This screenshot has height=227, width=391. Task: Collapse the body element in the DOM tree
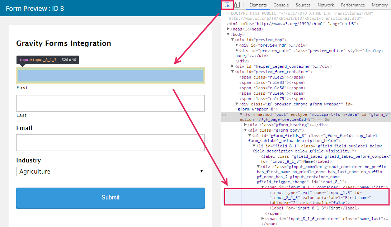click(x=228, y=34)
